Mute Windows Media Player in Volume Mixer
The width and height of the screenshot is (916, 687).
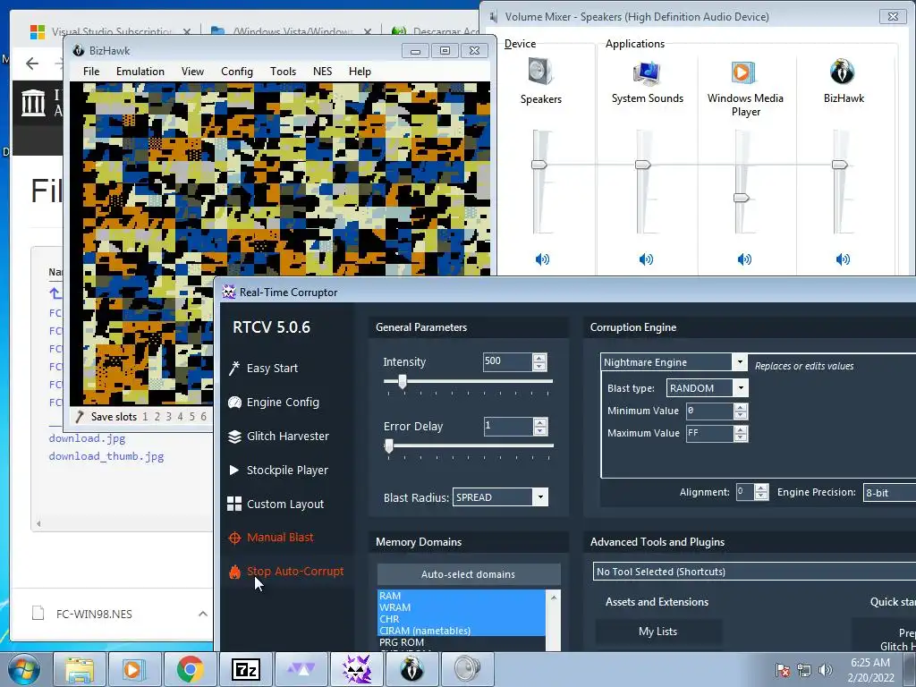744,259
